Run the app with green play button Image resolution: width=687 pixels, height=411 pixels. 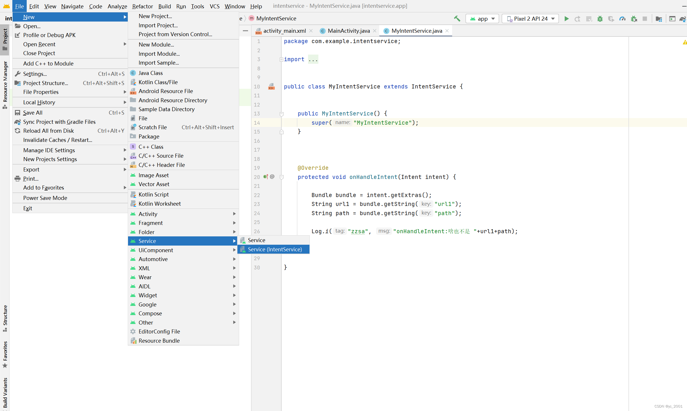click(x=566, y=19)
